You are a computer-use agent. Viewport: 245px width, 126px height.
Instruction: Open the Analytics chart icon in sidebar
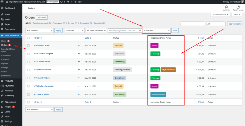2,91
